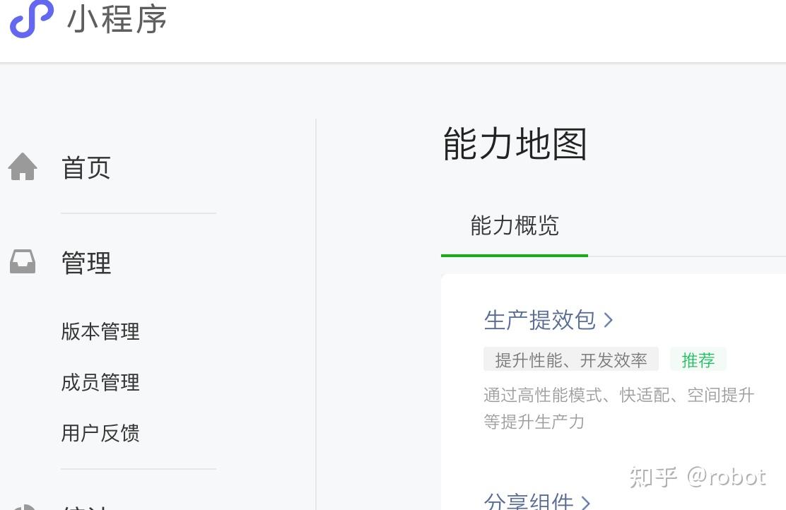This screenshot has height=510, width=786.
Task: Click the green 推荐 badge
Action: [698, 360]
